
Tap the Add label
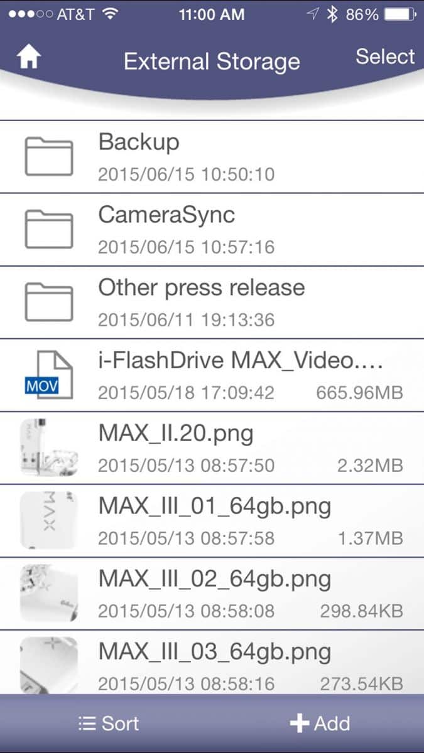click(x=332, y=724)
